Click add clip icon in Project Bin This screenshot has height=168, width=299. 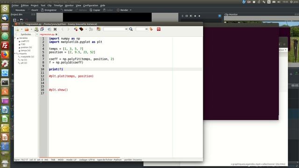point(14,20)
